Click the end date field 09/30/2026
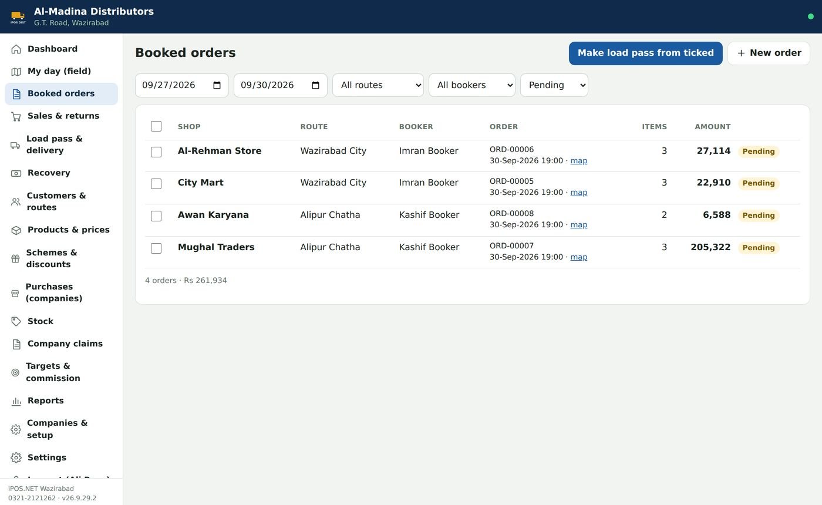Viewport: 822px width, 505px height. [281, 85]
